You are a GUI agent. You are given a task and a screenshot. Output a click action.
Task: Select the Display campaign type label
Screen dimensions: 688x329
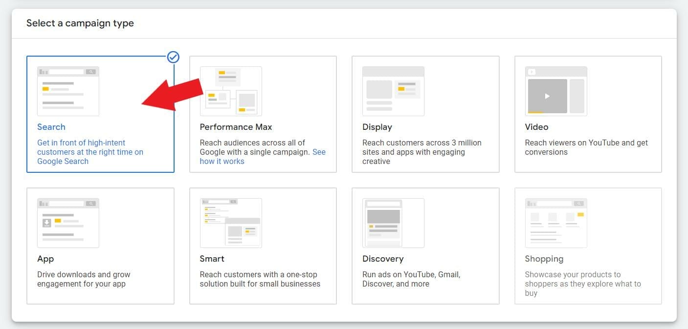point(377,127)
